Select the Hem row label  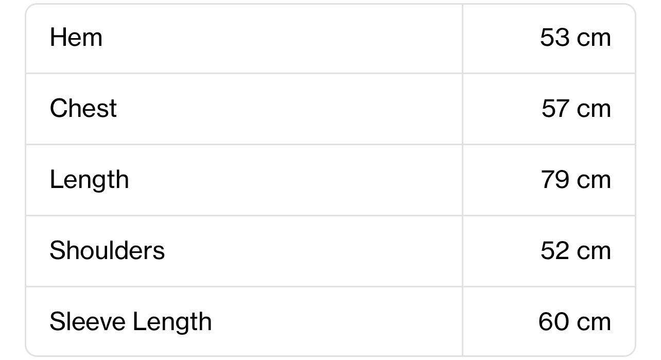click(76, 38)
